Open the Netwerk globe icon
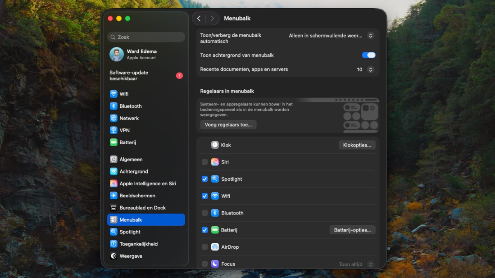The height and width of the screenshot is (278, 495). click(x=113, y=118)
